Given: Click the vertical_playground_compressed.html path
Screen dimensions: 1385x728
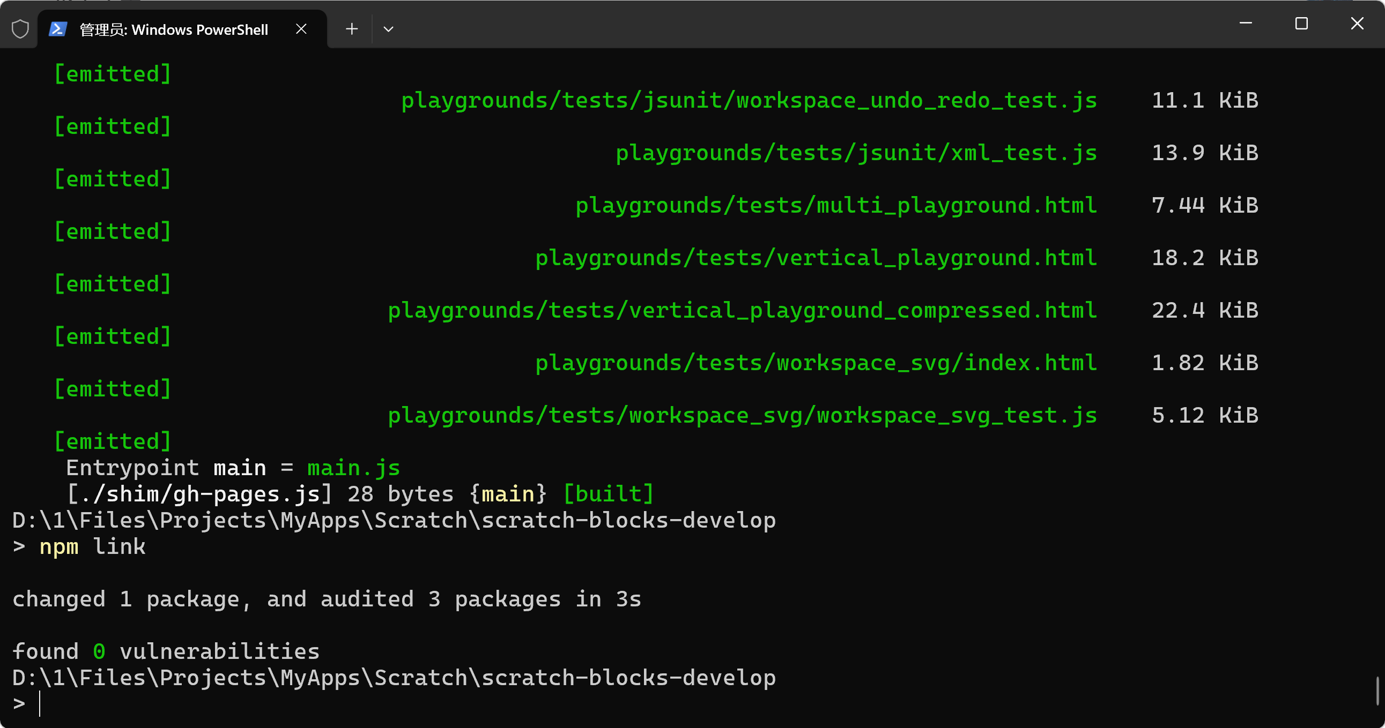Looking at the screenshot, I should 742,310.
